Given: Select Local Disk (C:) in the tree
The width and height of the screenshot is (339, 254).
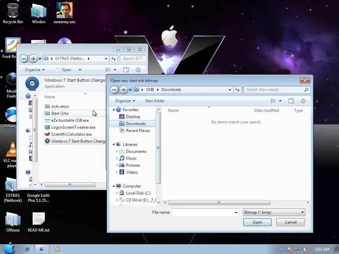Looking at the screenshot, I should [x=138, y=193].
